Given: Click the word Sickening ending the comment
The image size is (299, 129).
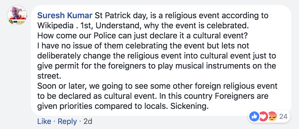Looking at the screenshot, I should click(x=189, y=106).
